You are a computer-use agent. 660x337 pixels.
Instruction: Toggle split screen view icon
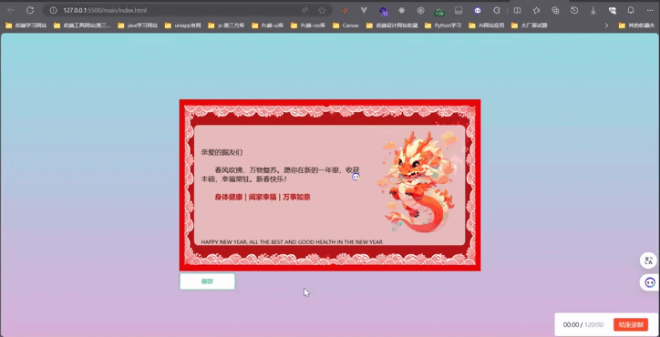pyautogui.click(x=517, y=11)
